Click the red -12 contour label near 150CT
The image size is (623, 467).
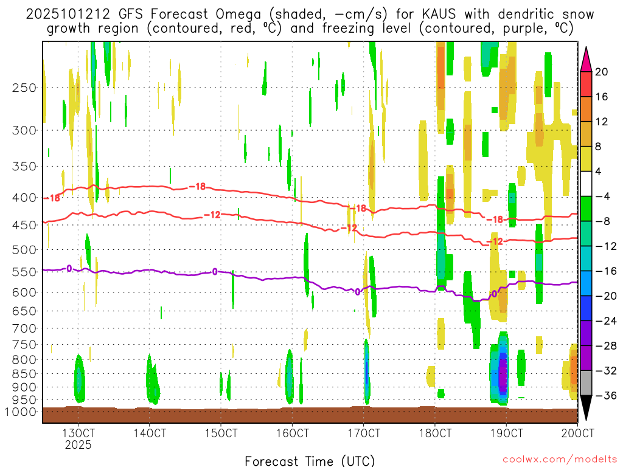coord(212,215)
